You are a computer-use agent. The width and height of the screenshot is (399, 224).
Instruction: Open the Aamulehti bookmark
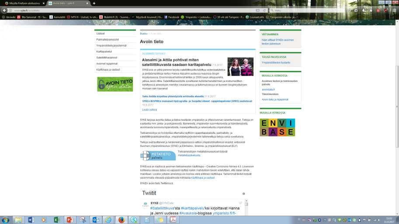[x=57, y=17]
